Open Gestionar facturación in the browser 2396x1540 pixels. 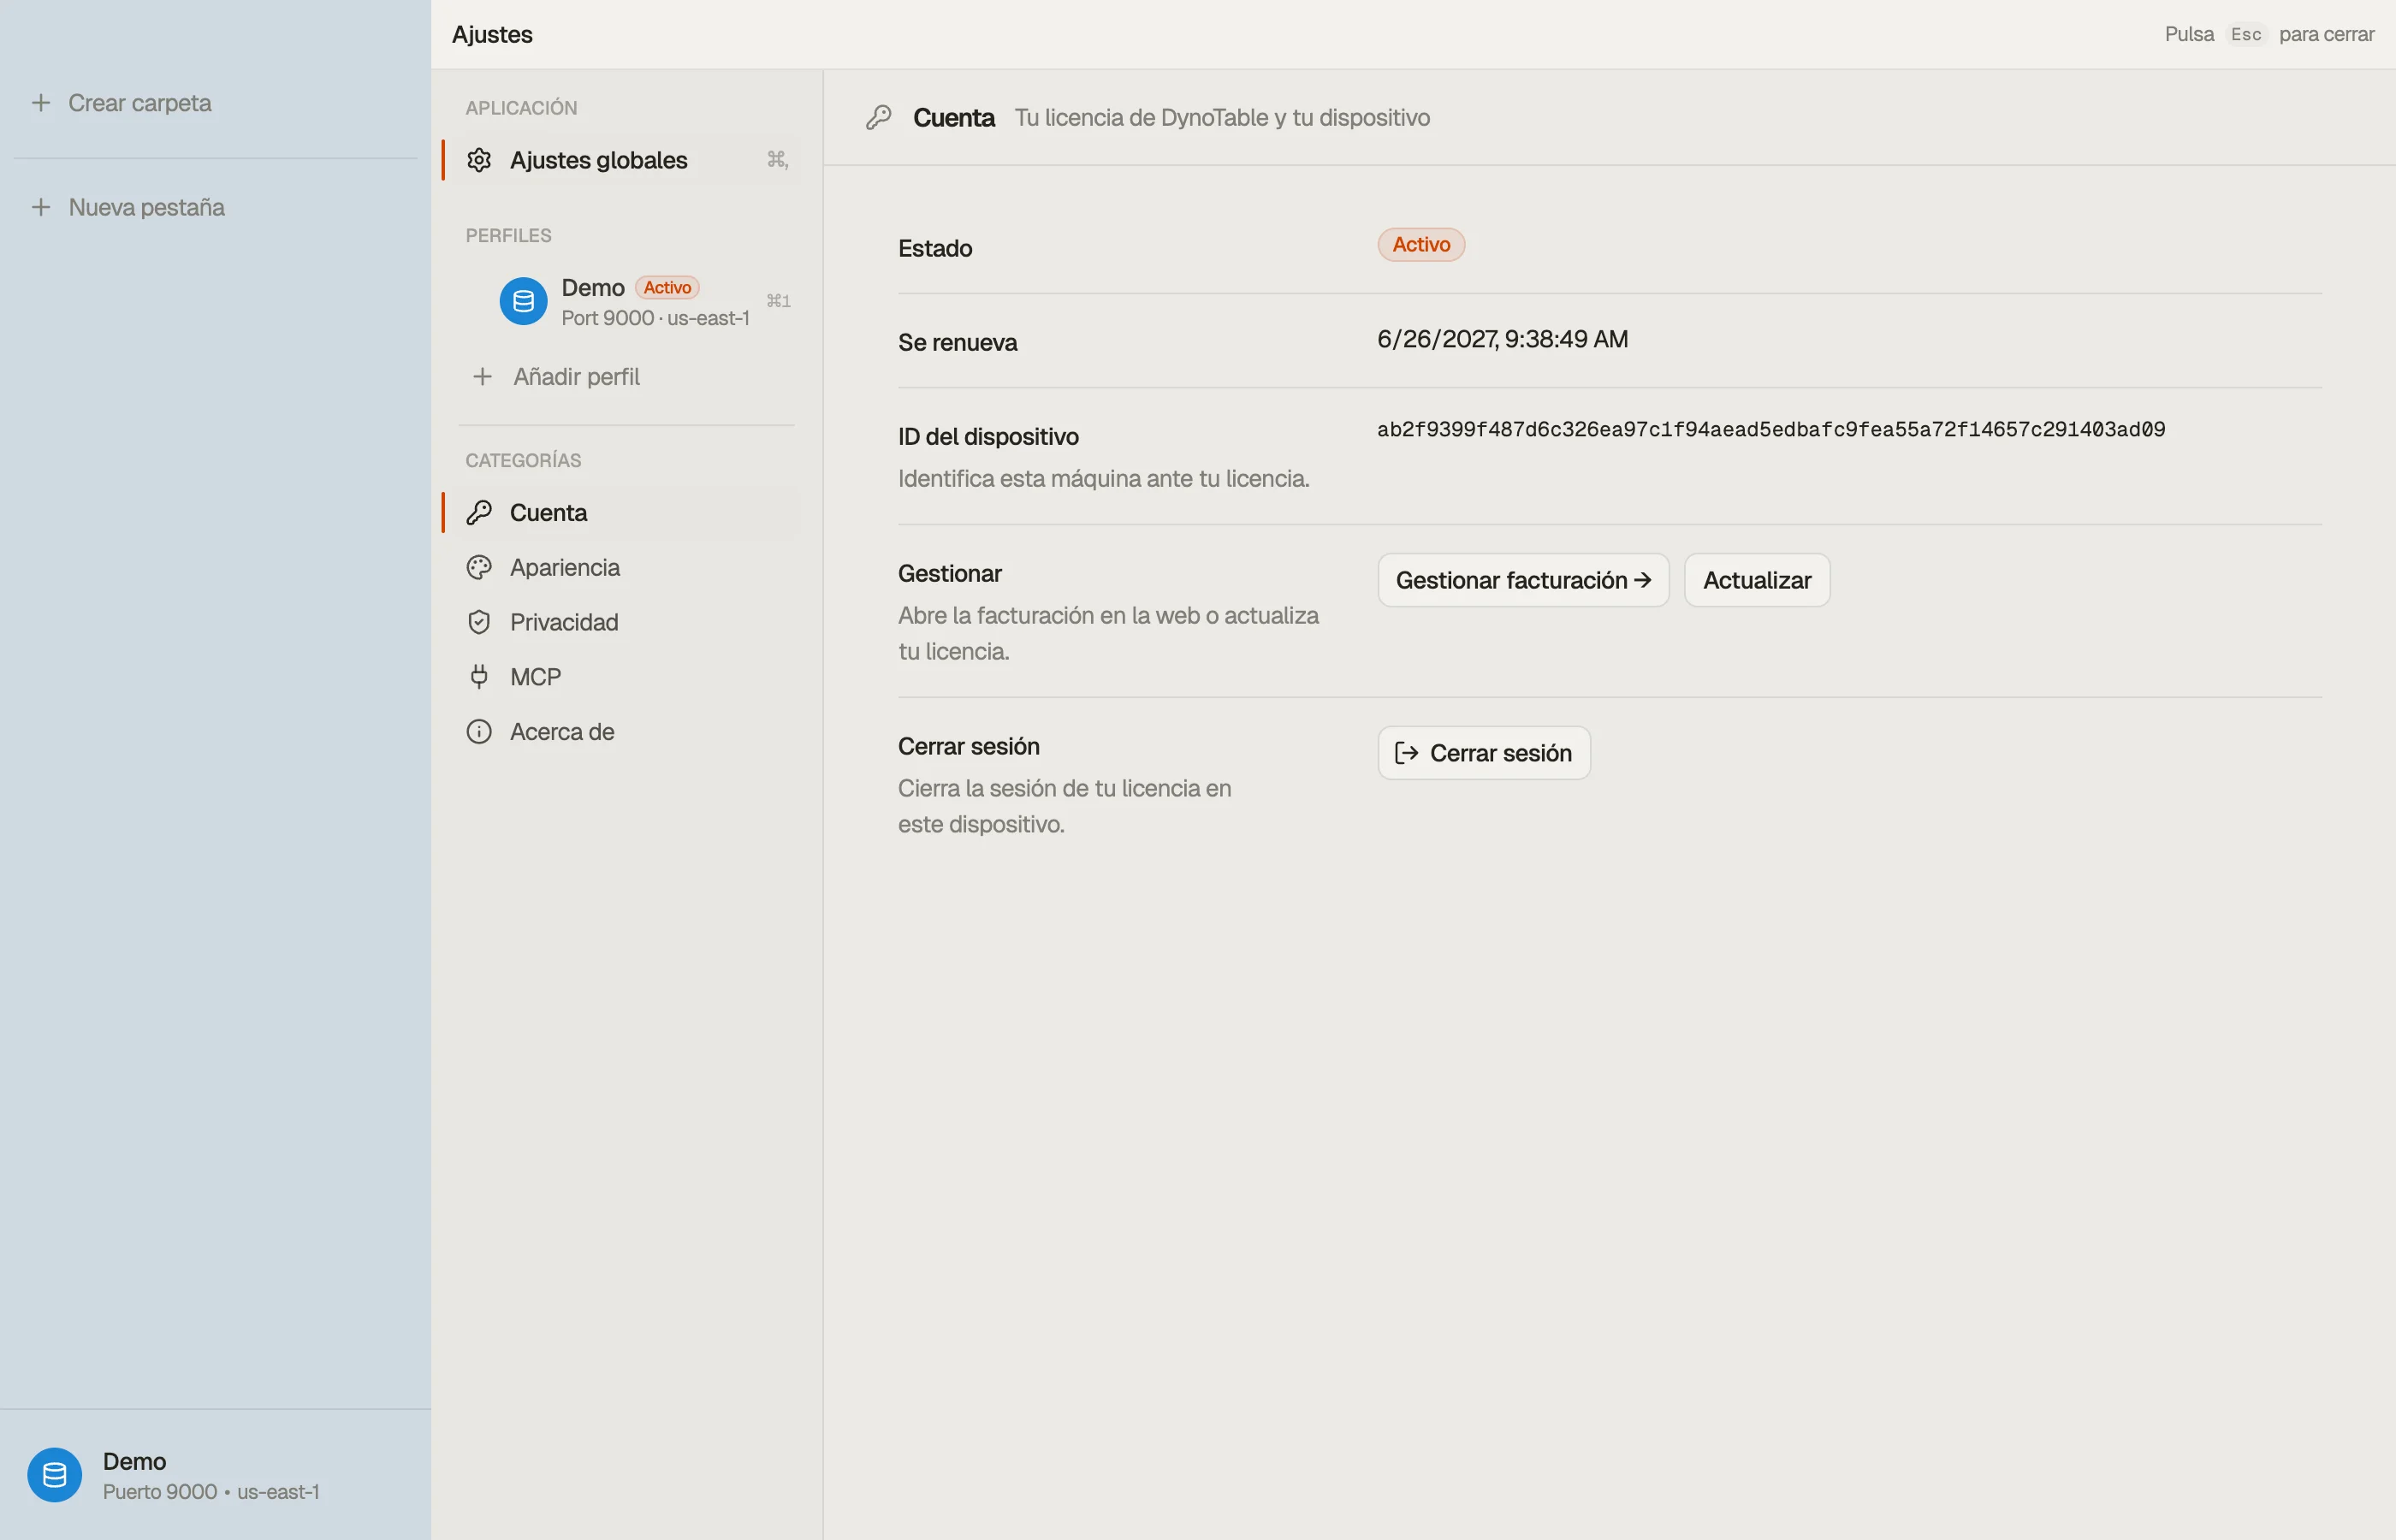(x=1523, y=580)
